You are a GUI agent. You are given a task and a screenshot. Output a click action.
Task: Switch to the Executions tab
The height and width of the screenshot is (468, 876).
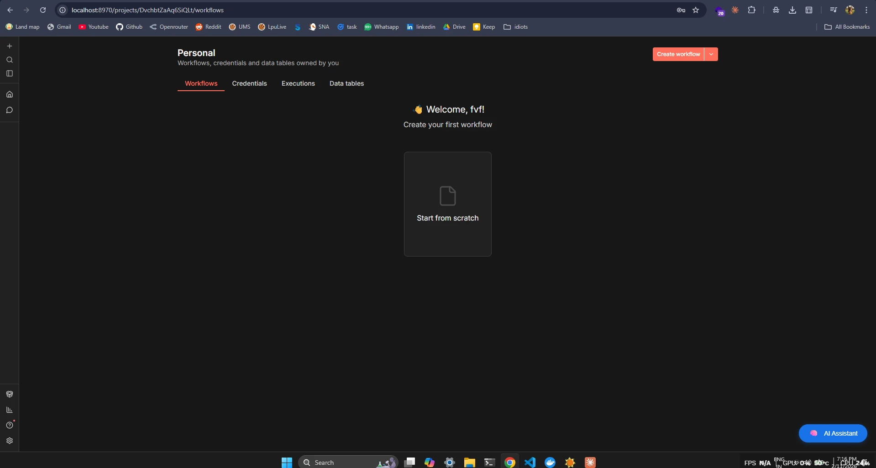298,83
